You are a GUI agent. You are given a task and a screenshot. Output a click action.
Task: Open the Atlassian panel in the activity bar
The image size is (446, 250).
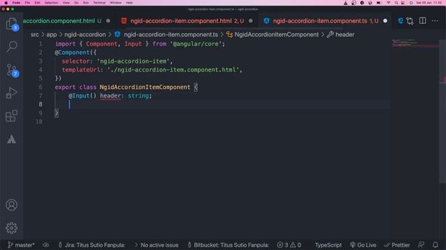[11, 139]
